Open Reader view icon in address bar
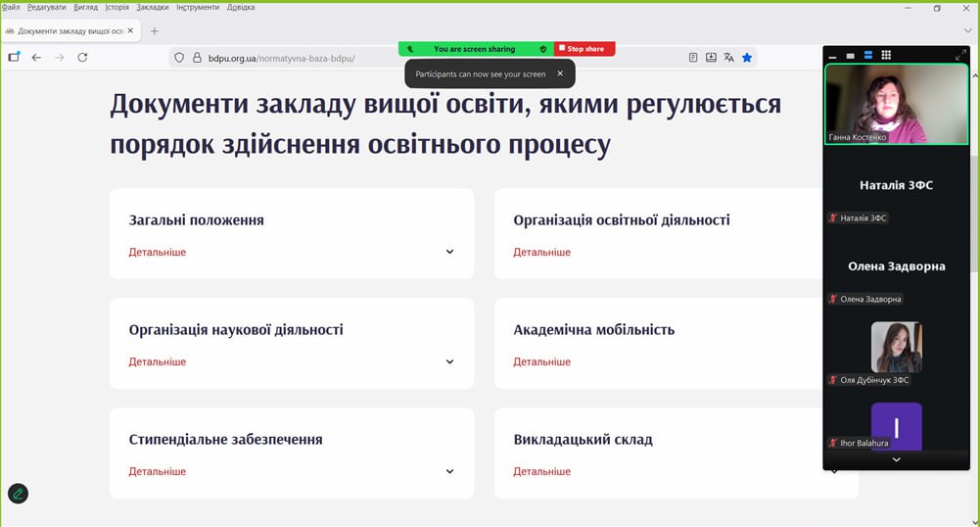The width and height of the screenshot is (980, 527). [693, 58]
